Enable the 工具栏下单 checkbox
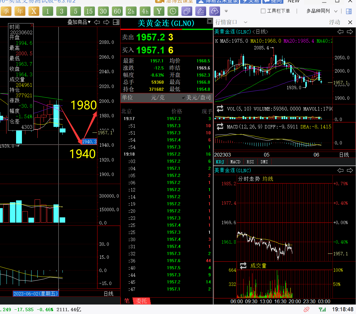 tap(263, 11)
